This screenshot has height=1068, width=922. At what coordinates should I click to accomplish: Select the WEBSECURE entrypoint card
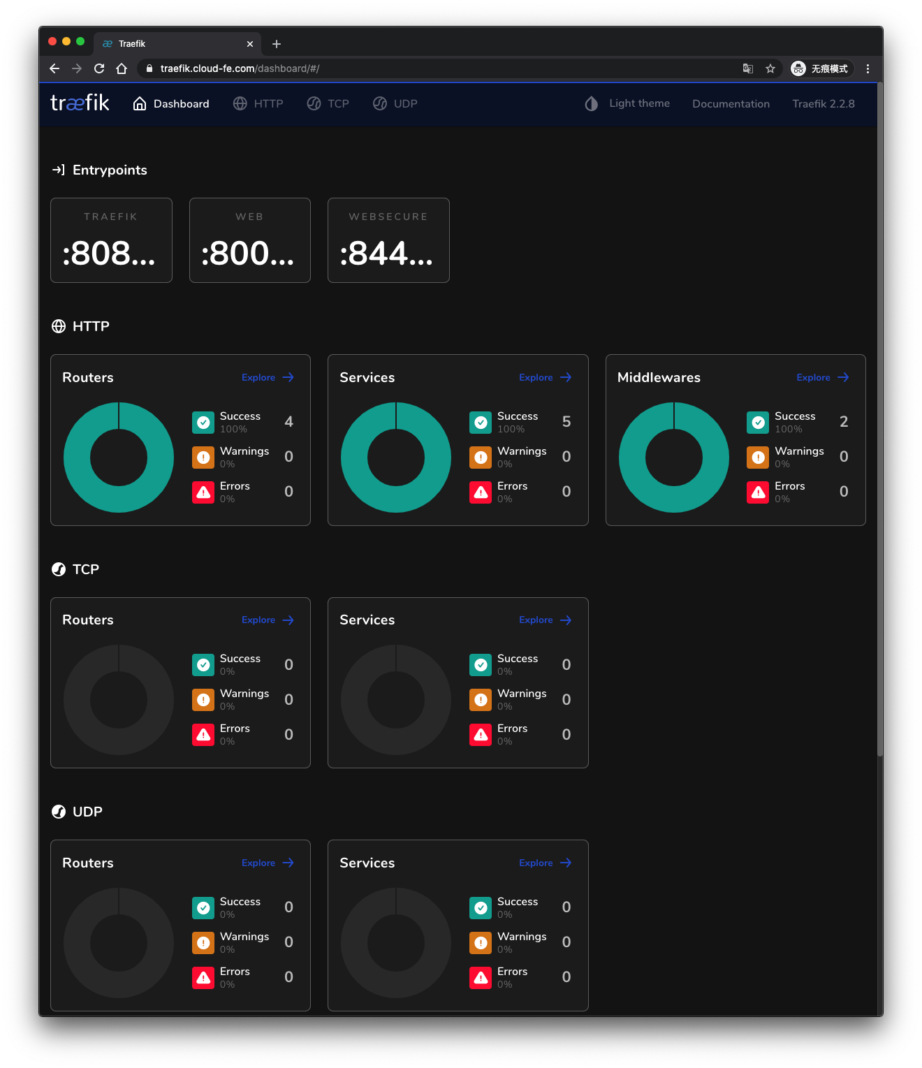pos(388,240)
